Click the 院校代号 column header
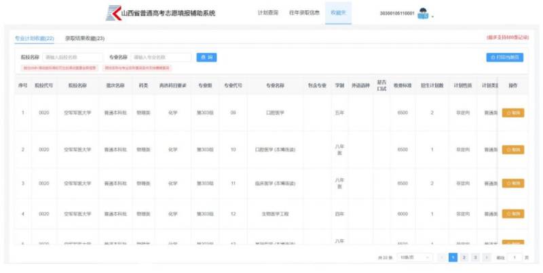The width and height of the screenshot is (543, 273). click(x=44, y=85)
